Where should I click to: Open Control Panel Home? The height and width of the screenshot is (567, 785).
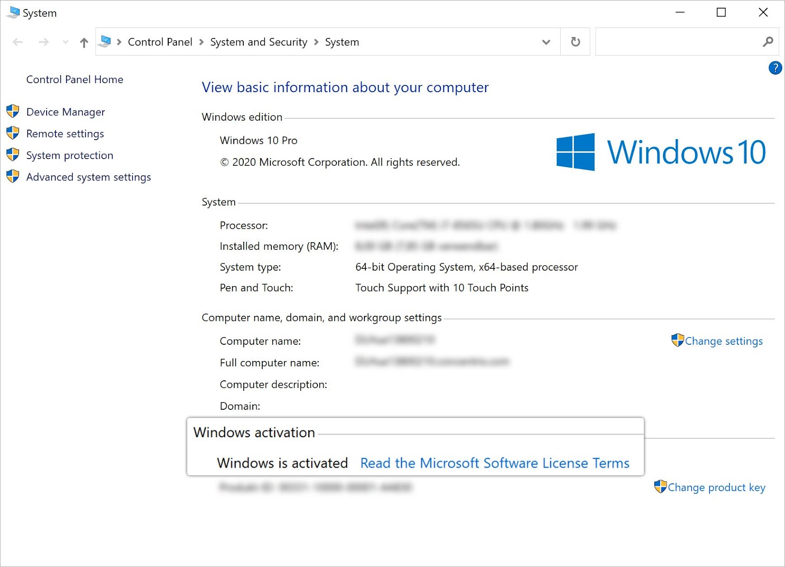tap(75, 79)
